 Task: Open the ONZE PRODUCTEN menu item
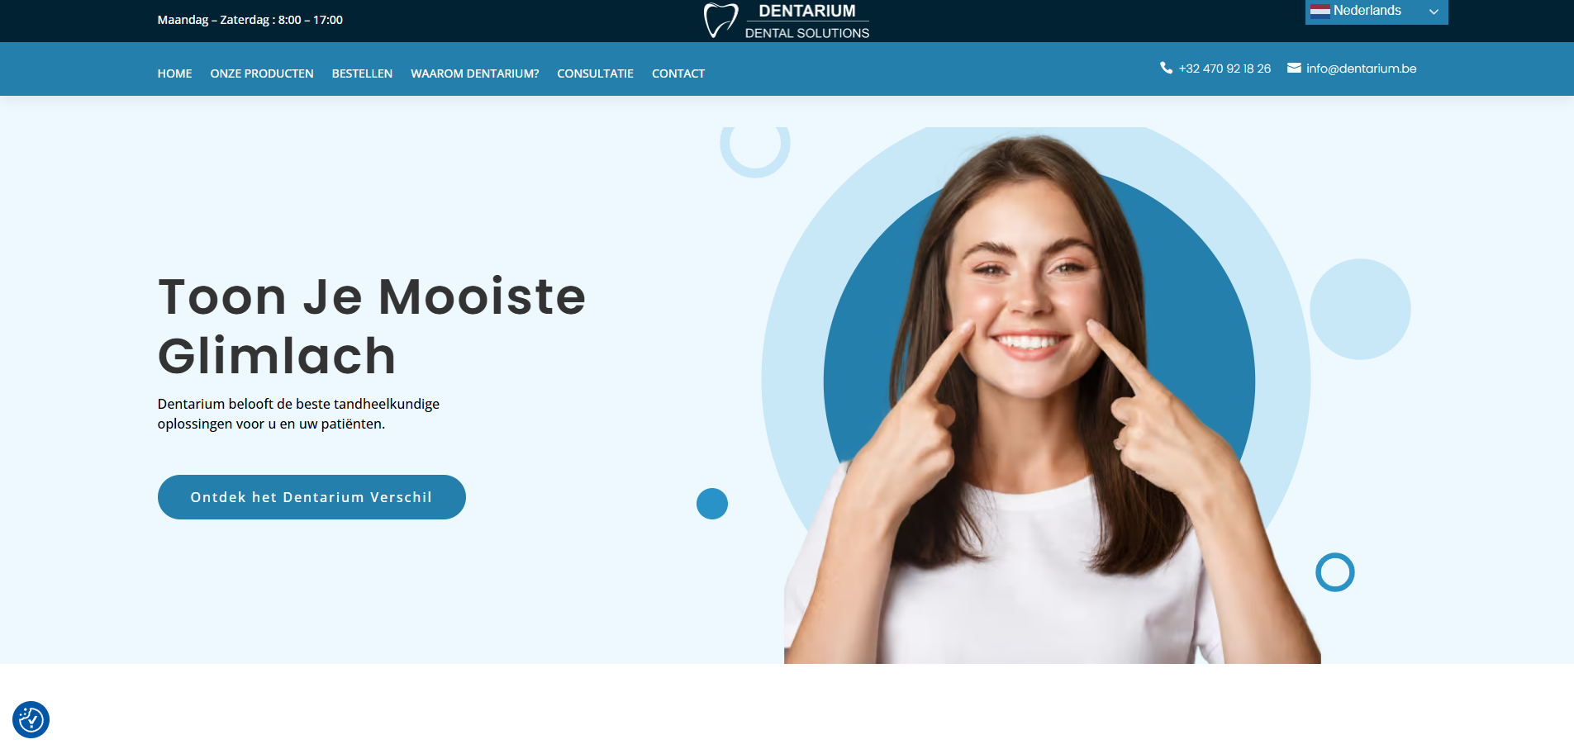[262, 73]
